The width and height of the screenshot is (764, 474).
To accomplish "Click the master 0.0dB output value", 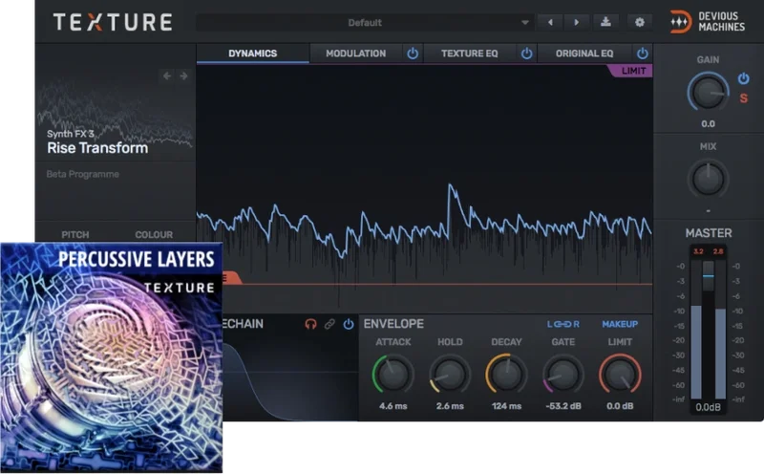I will pyautogui.click(x=708, y=407).
